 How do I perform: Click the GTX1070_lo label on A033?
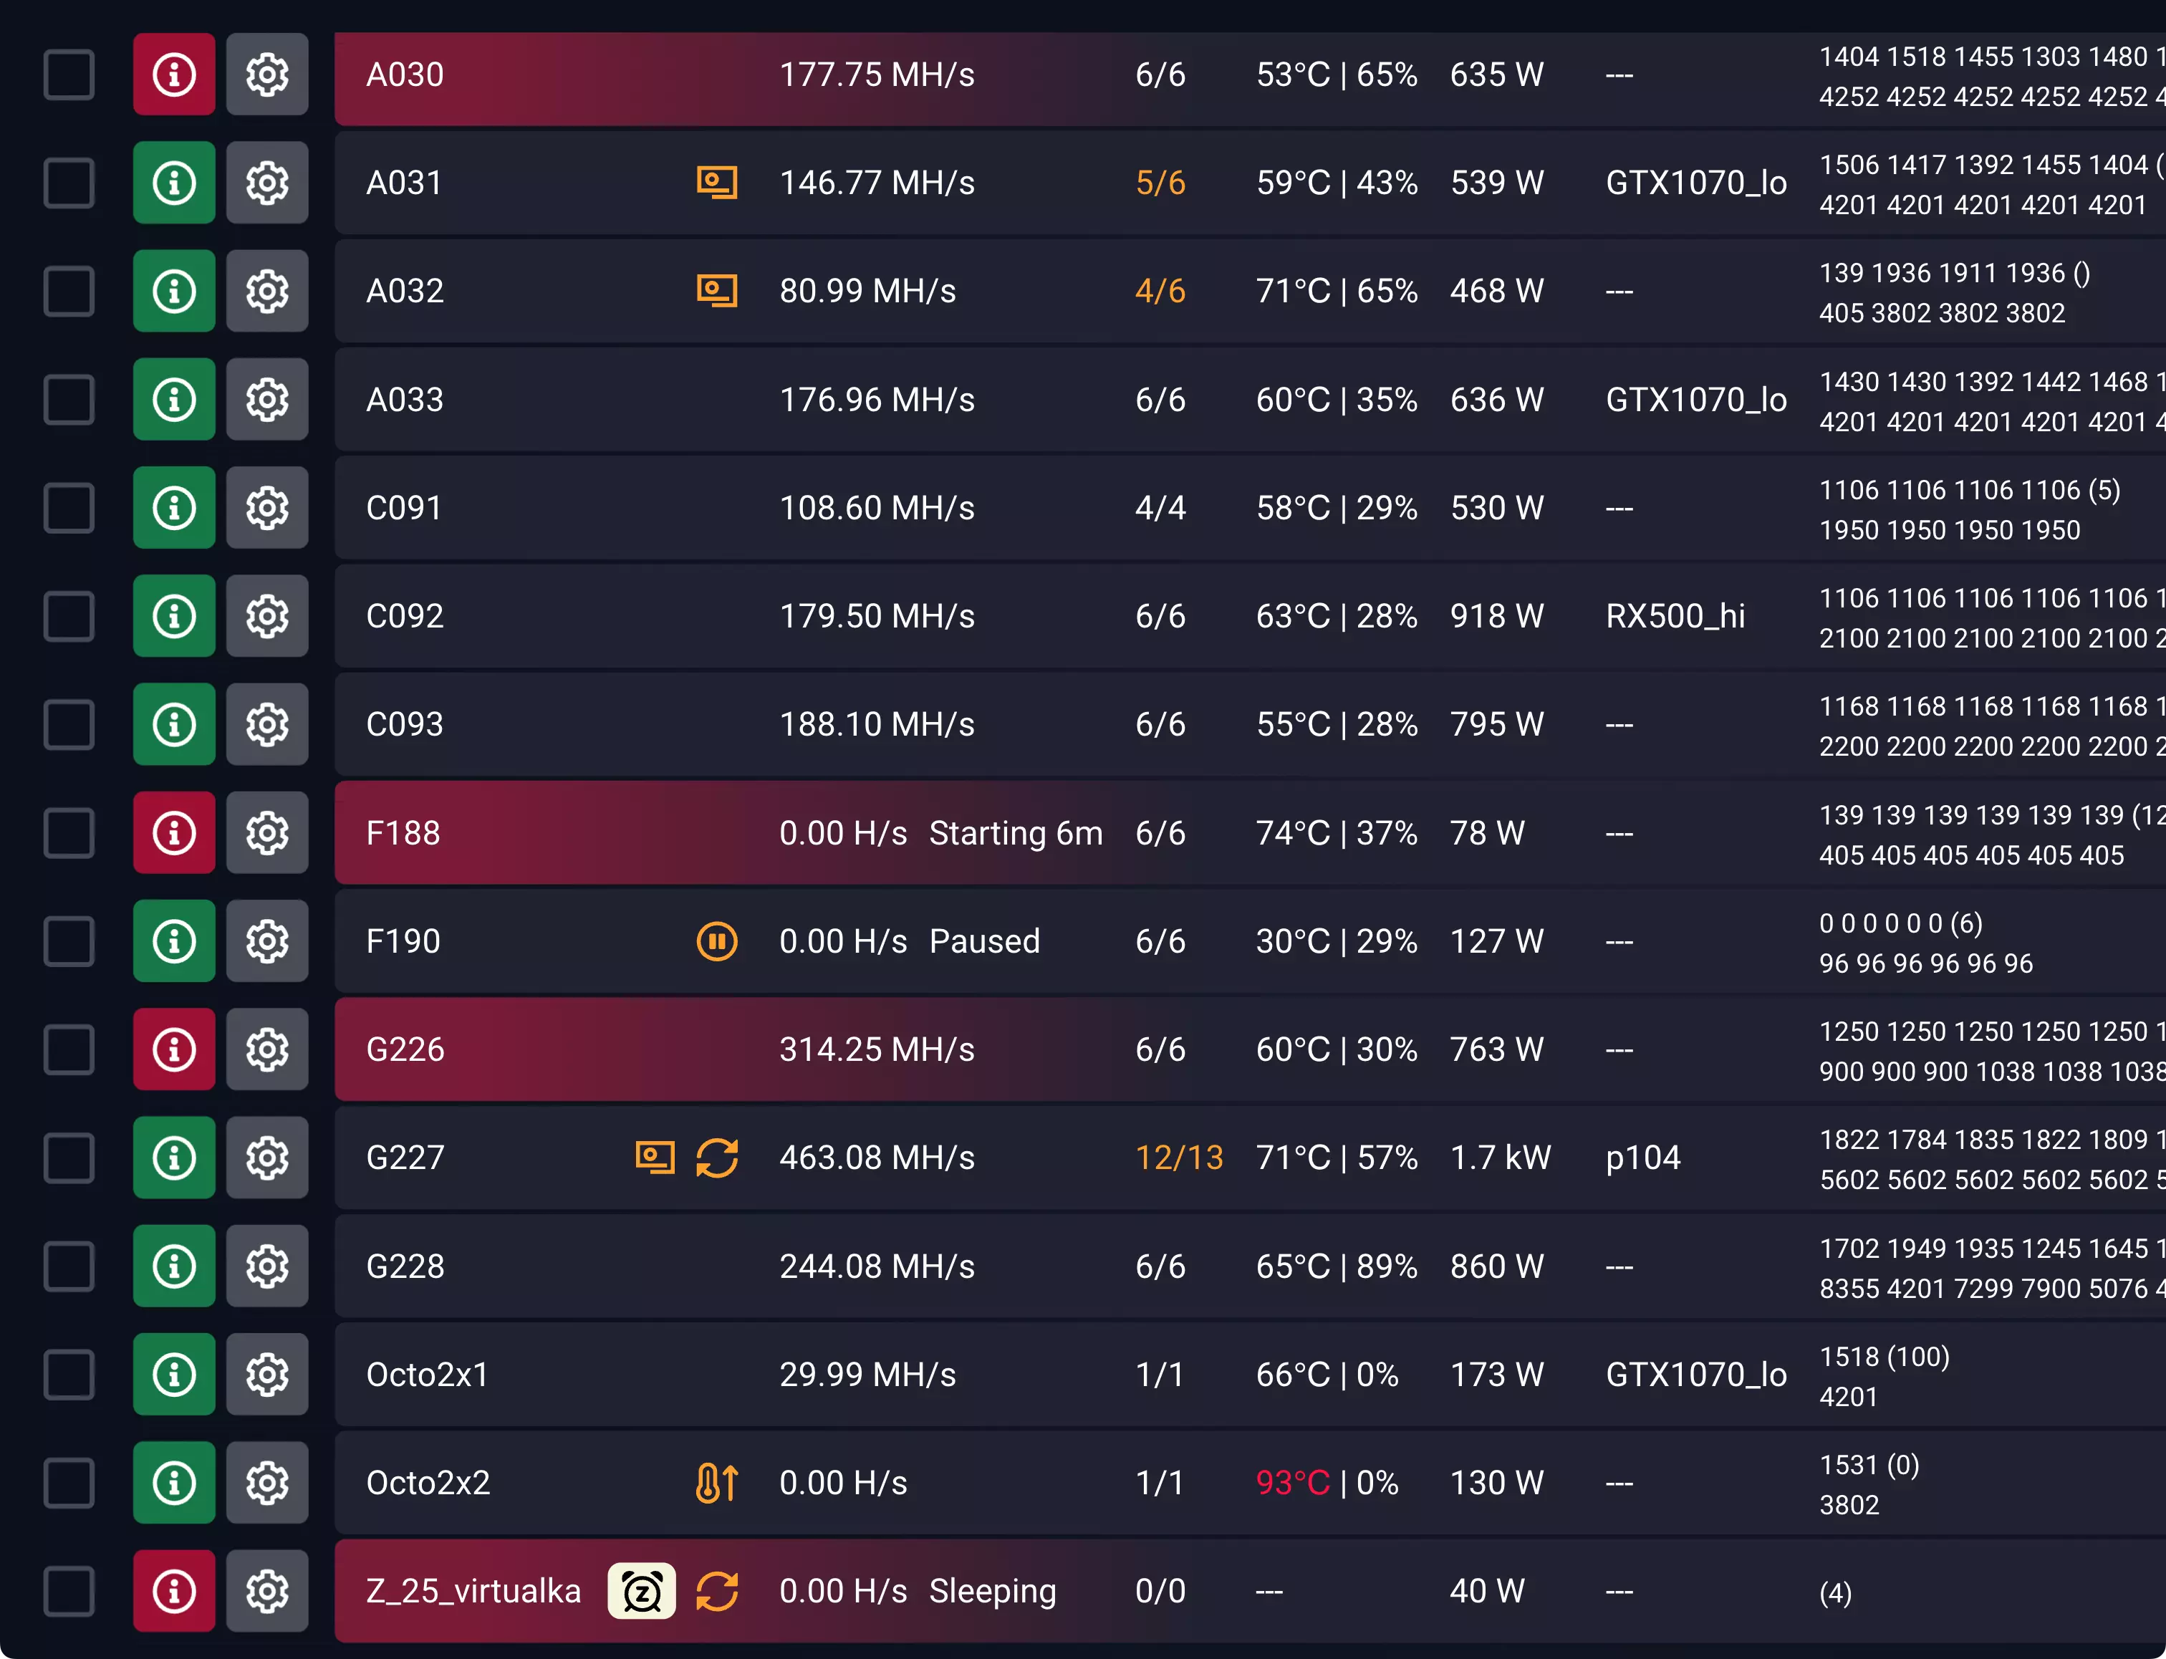coord(1695,400)
